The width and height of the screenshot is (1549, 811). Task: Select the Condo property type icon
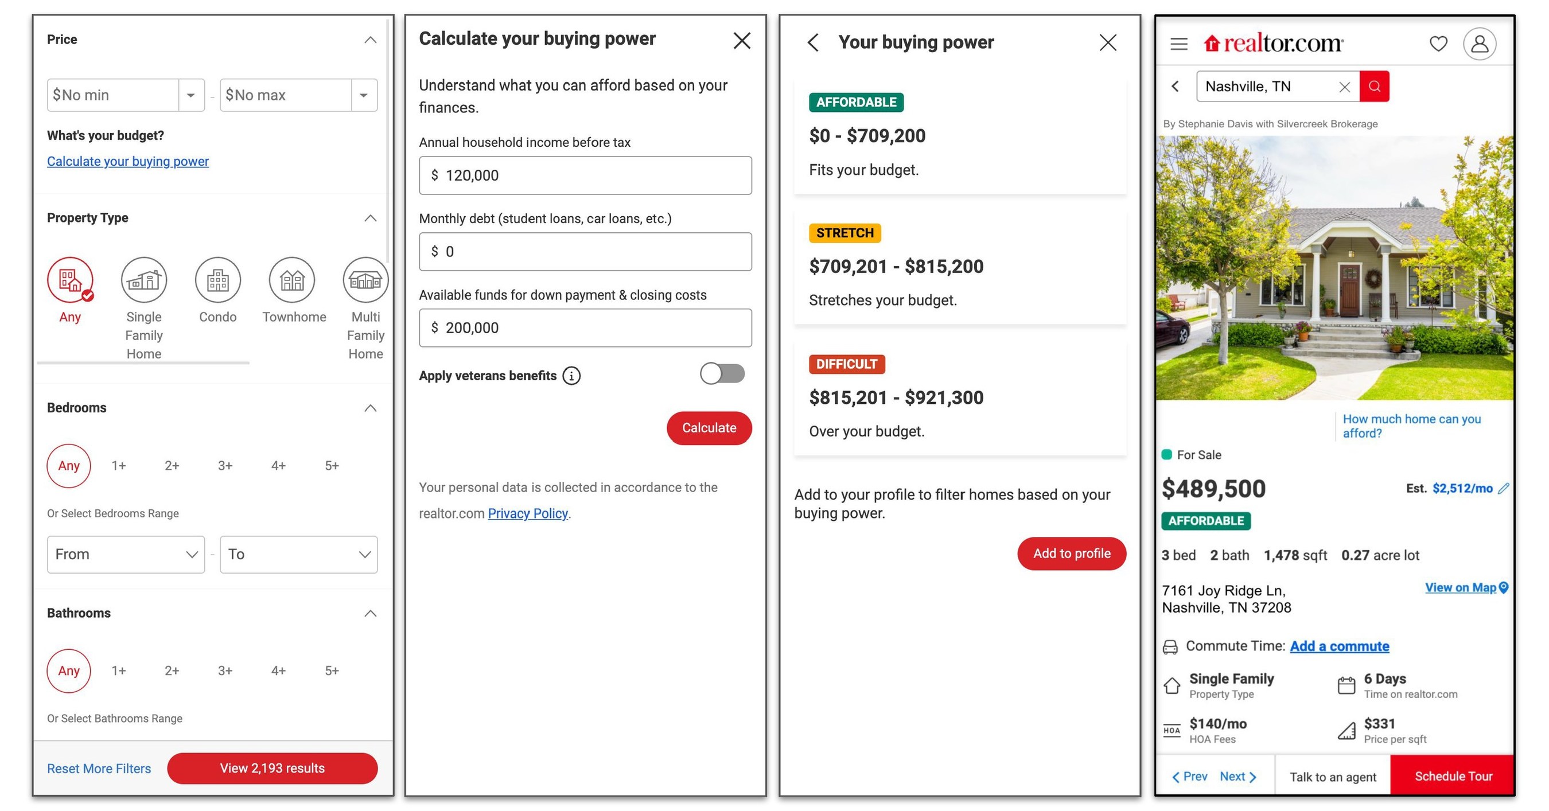(x=217, y=279)
